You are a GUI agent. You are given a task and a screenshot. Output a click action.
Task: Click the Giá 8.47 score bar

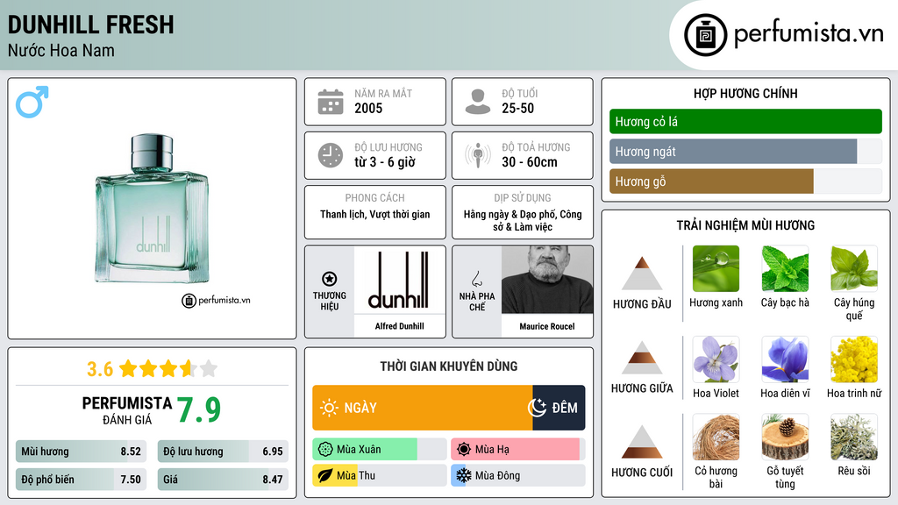(223, 480)
